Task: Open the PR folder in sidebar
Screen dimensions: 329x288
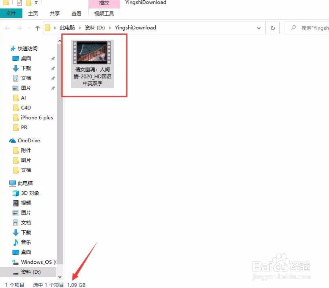Action: pyautogui.click(x=24, y=127)
